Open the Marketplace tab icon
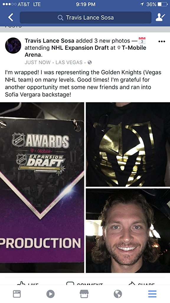 [84, 294]
